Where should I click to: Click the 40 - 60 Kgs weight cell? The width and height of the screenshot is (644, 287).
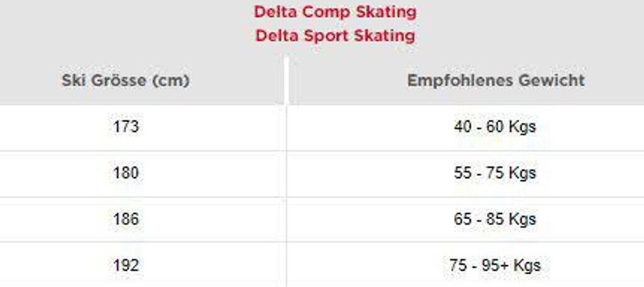pos(495,127)
